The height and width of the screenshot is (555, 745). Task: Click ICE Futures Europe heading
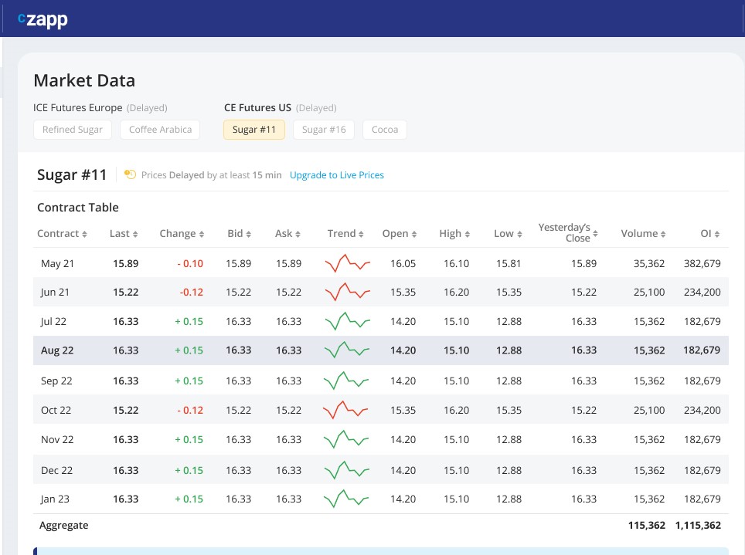[x=78, y=108]
